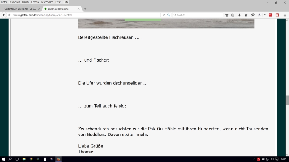Go to the home page icon
289x162 pixels.
click(x=246, y=15)
